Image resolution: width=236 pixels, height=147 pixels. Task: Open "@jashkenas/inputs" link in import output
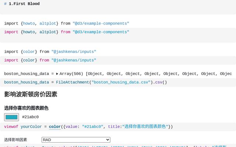click(74, 52)
